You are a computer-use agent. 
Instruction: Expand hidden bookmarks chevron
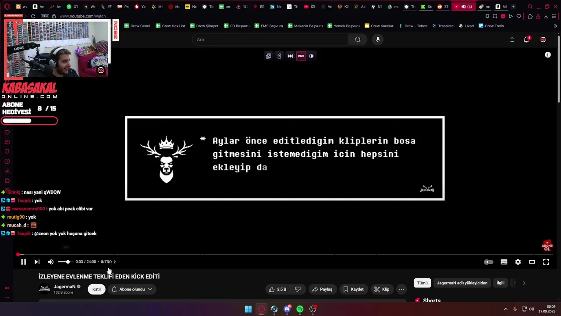[555, 26]
